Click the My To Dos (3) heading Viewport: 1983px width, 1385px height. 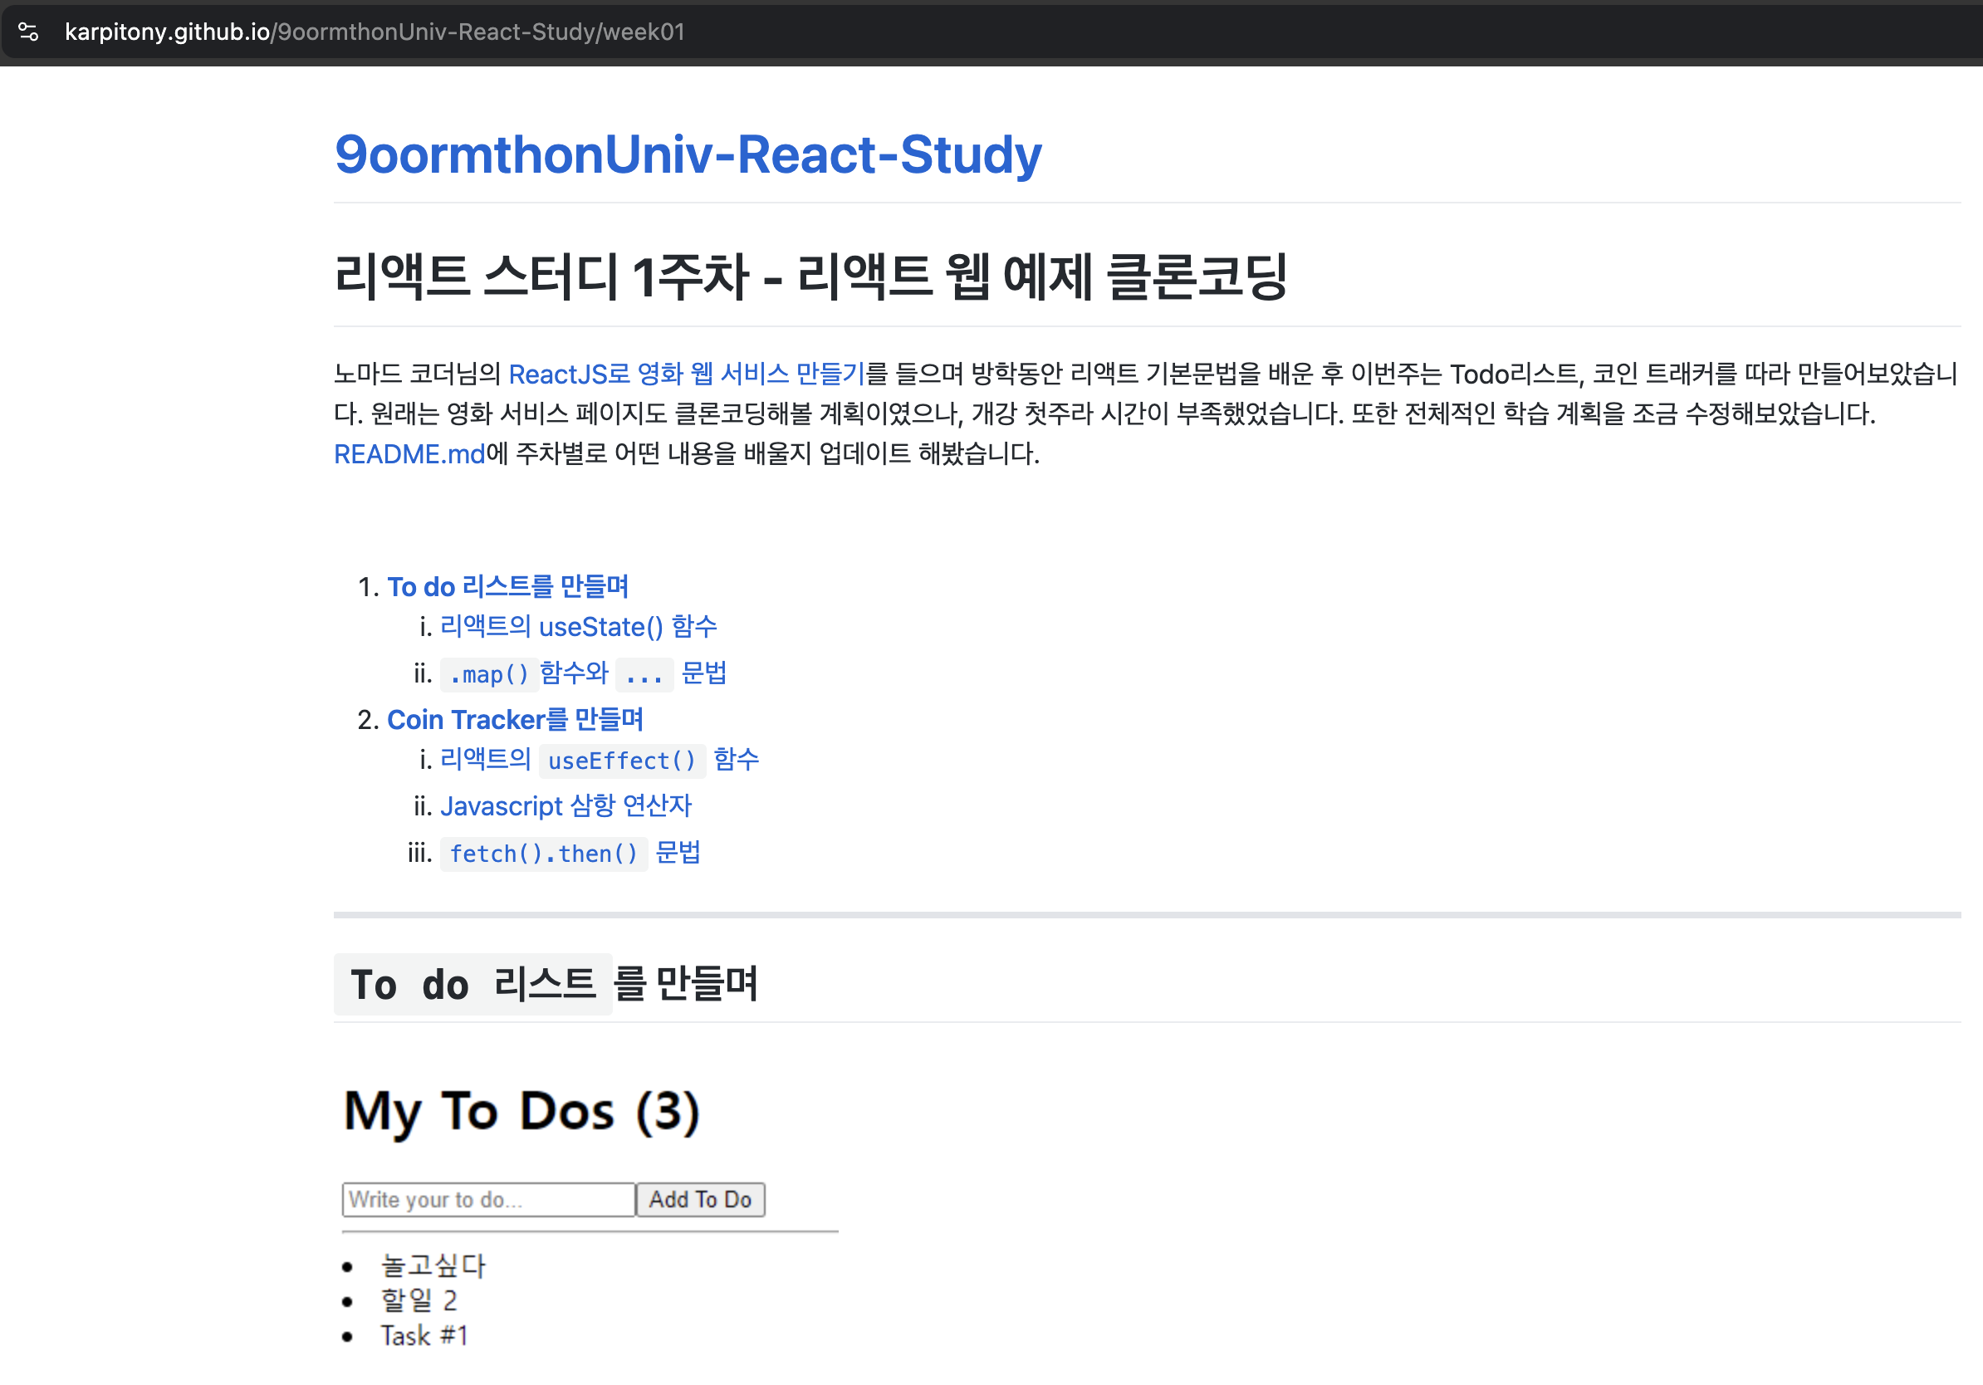tap(521, 1111)
